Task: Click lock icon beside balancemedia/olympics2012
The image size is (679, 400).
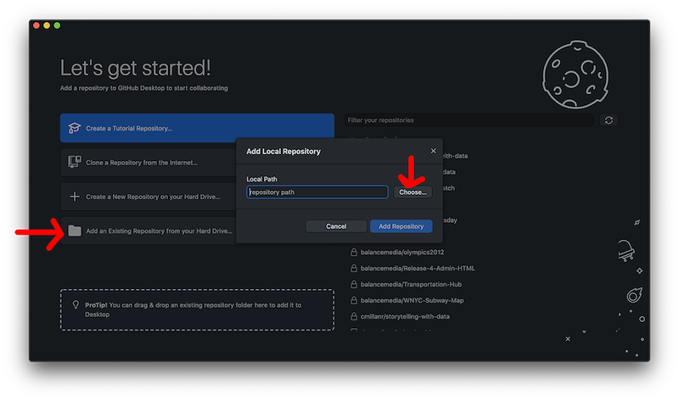Action: pos(354,252)
